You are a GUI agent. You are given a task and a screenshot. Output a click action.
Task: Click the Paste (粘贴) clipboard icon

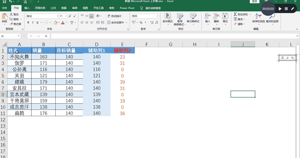(x=5, y=16)
